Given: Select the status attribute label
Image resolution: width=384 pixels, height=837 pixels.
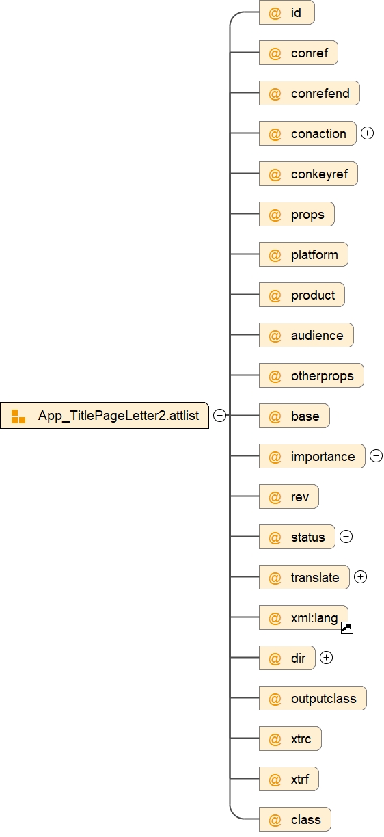Looking at the screenshot, I should pyautogui.click(x=308, y=537).
